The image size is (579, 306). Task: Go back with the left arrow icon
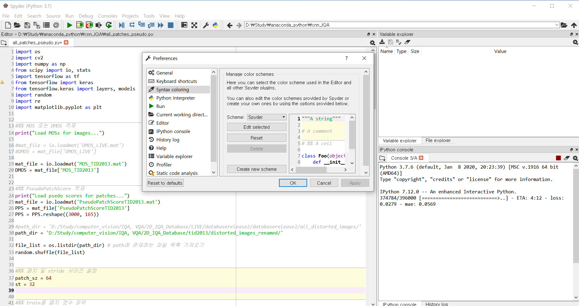230,25
